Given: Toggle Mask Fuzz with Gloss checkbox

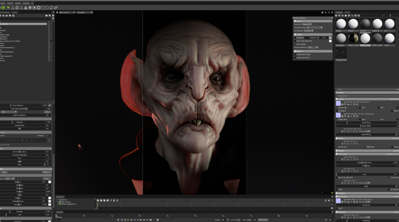Looking at the screenshot, I should tap(337, 178).
